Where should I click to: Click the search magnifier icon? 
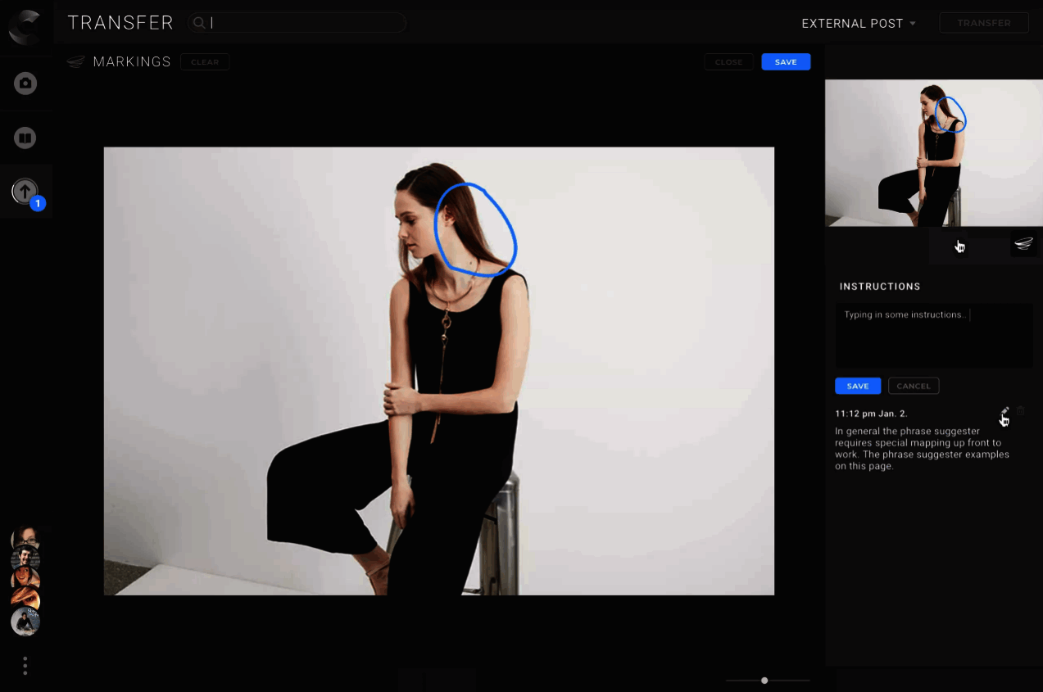pyautogui.click(x=198, y=23)
